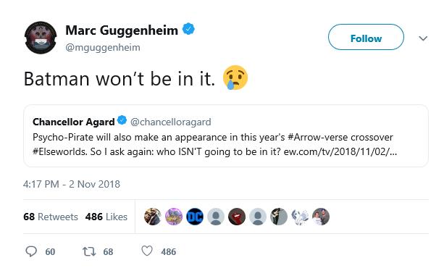View the 68 Retweets list
Viewport: 444px width, 276px height.
(51, 217)
